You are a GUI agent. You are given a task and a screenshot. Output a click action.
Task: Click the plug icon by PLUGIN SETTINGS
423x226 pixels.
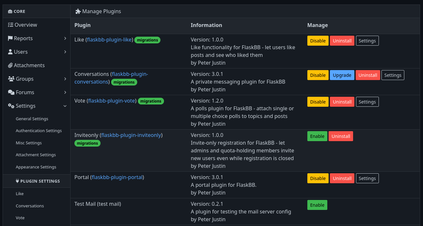tap(17, 181)
